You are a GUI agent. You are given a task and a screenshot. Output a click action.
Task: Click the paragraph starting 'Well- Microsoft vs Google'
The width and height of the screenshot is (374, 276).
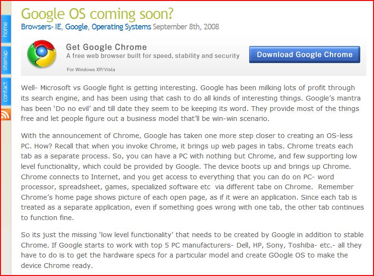click(191, 103)
